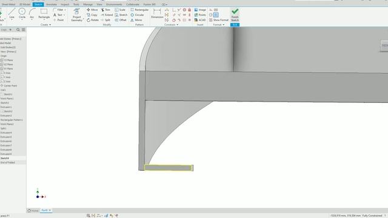The height and width of the screenshot is (218, 388).
Task: Select Center Point in browser tree
Action: (9, 86)
